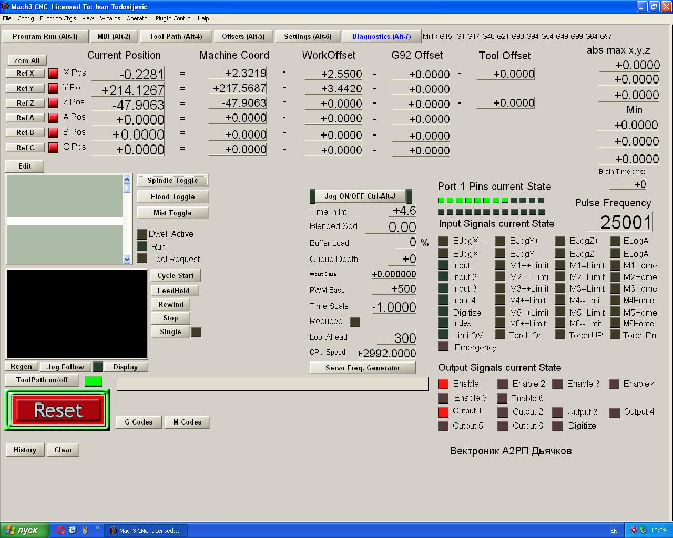673x538 pixels.
Task: Open the Servo Freq. Generator
Action: tap(363, 368)
